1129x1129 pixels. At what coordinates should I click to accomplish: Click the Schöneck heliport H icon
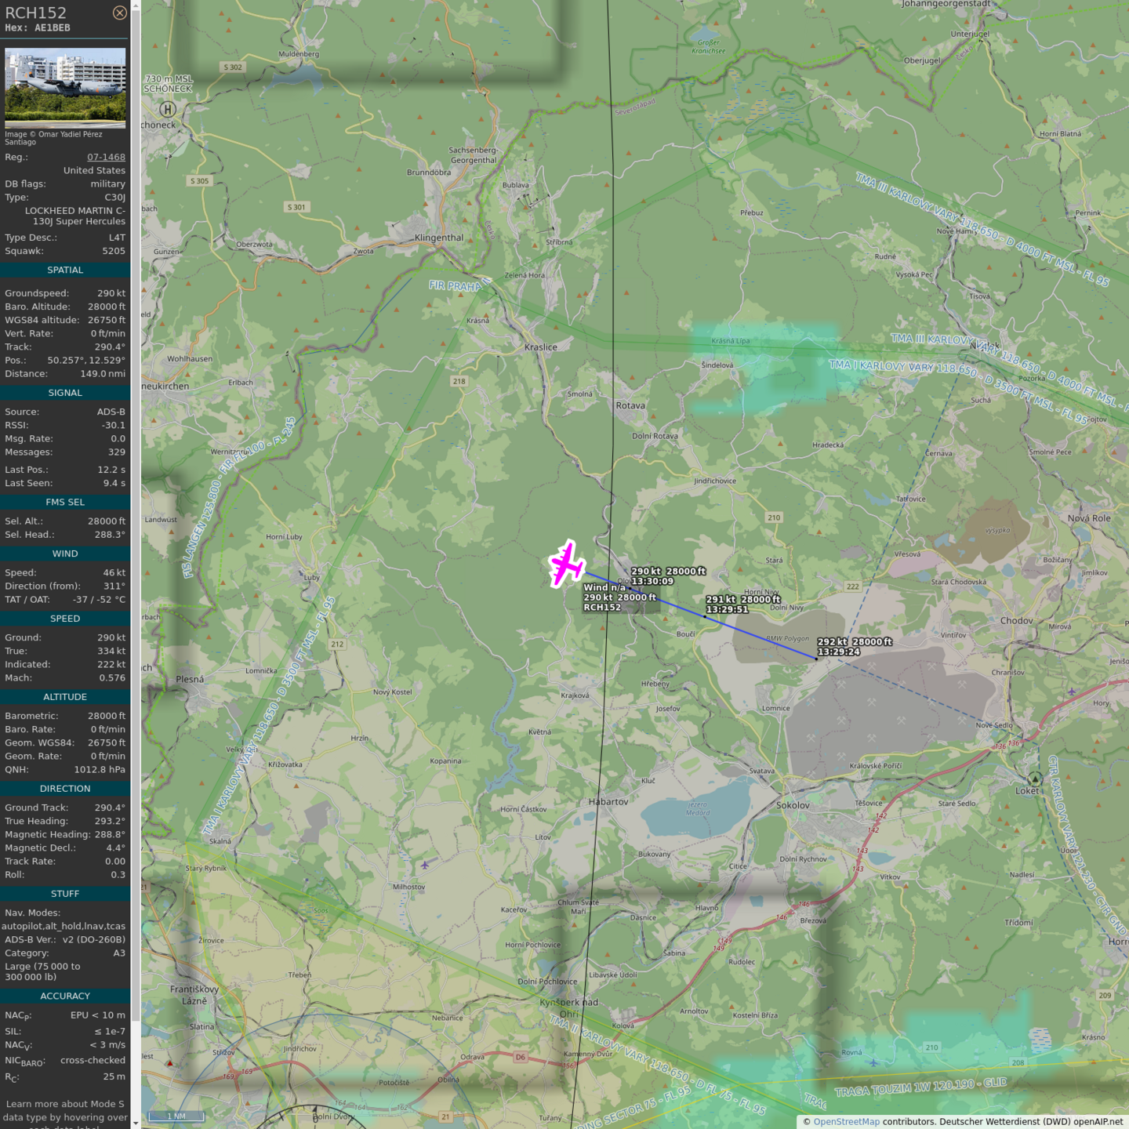coord(167,110)
